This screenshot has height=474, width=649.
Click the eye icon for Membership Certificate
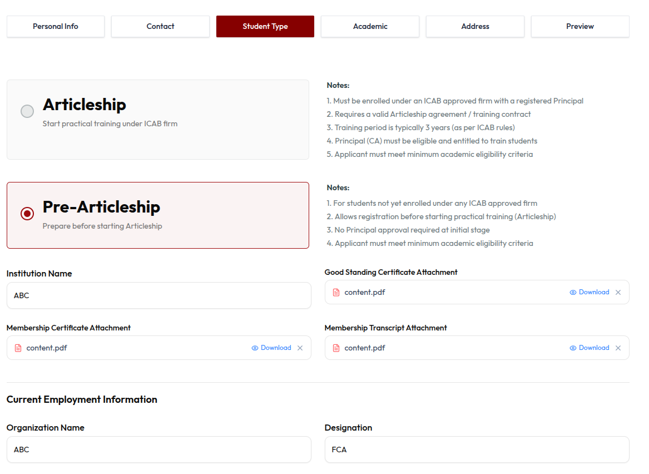tap(255, 348)
